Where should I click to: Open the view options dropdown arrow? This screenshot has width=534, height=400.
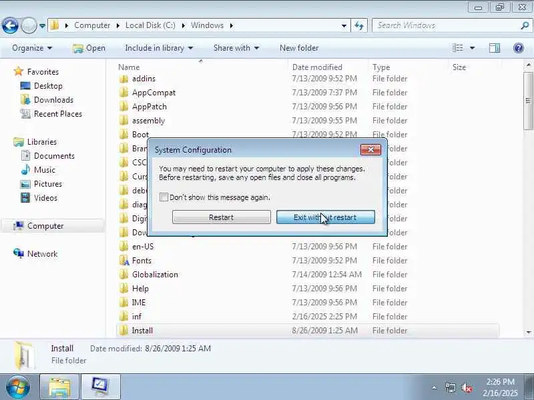pos(473,48)
